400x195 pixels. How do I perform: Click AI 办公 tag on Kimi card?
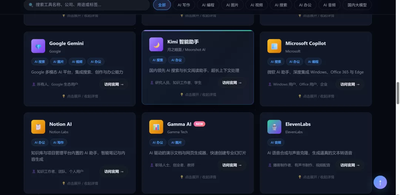[x=177, y=60]
